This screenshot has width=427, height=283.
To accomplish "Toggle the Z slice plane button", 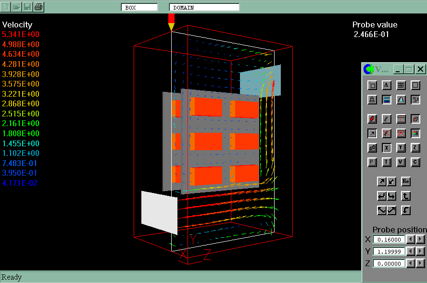I will pyautogui.click(x=415, y=148).
